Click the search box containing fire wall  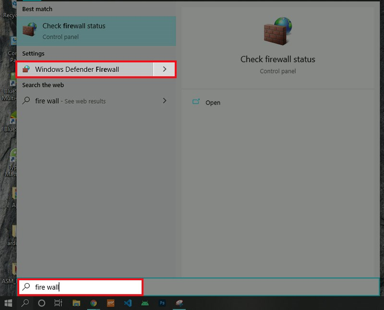coord(81,287)
